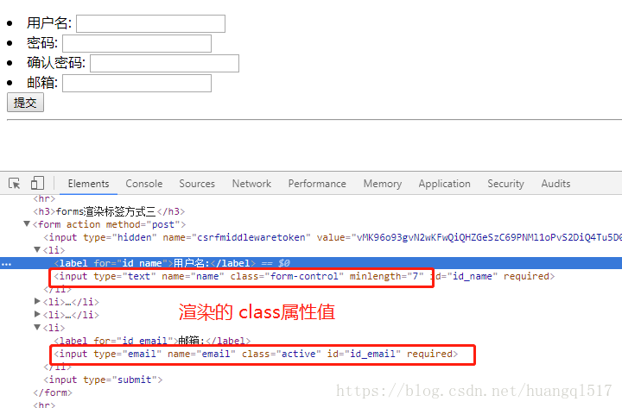Open the Performance tab

pyautogui.click(x=317, y=184)
